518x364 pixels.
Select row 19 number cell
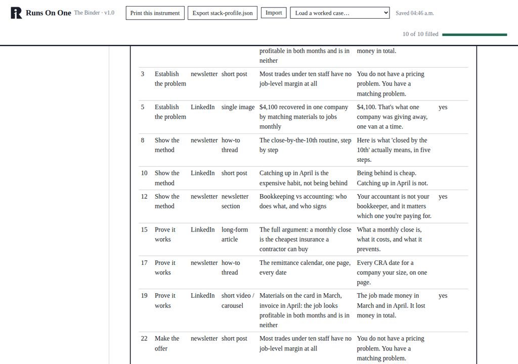click(x=144, y=296)
